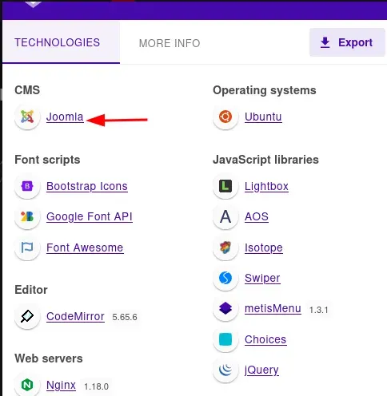Open the Google Font API link

tap(90, 216)
